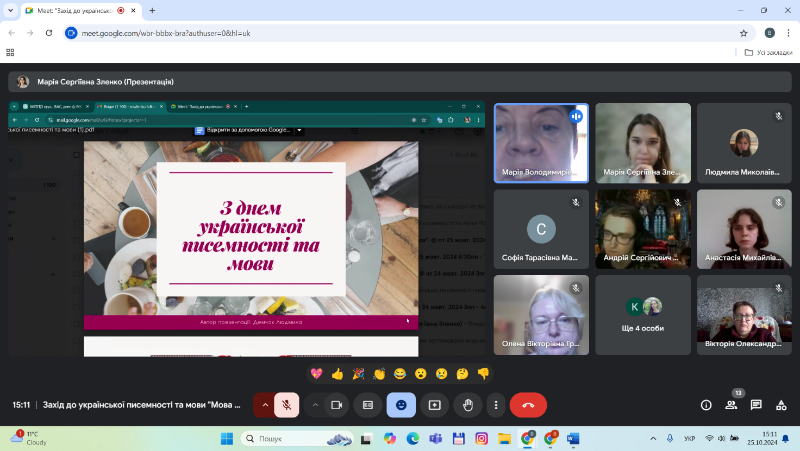The height and width of the screenshot is (451, 800).
Task: Open the emoji reactions button
Action: pyautogui.click(x=401, y=405)
